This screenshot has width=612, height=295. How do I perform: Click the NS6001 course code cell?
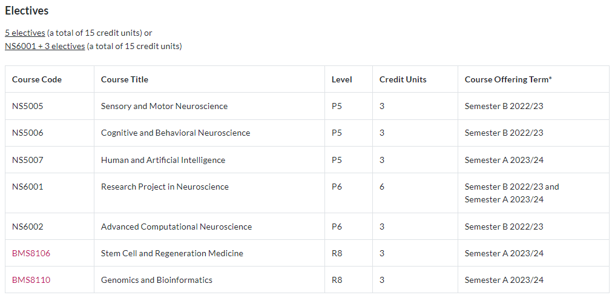tap(28, 187)
